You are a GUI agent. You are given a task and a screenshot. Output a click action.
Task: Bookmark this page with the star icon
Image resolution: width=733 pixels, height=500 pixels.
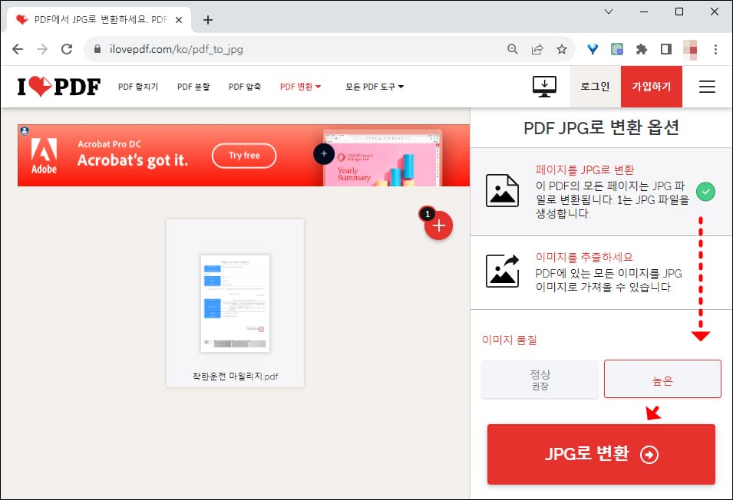coord(562,48)
